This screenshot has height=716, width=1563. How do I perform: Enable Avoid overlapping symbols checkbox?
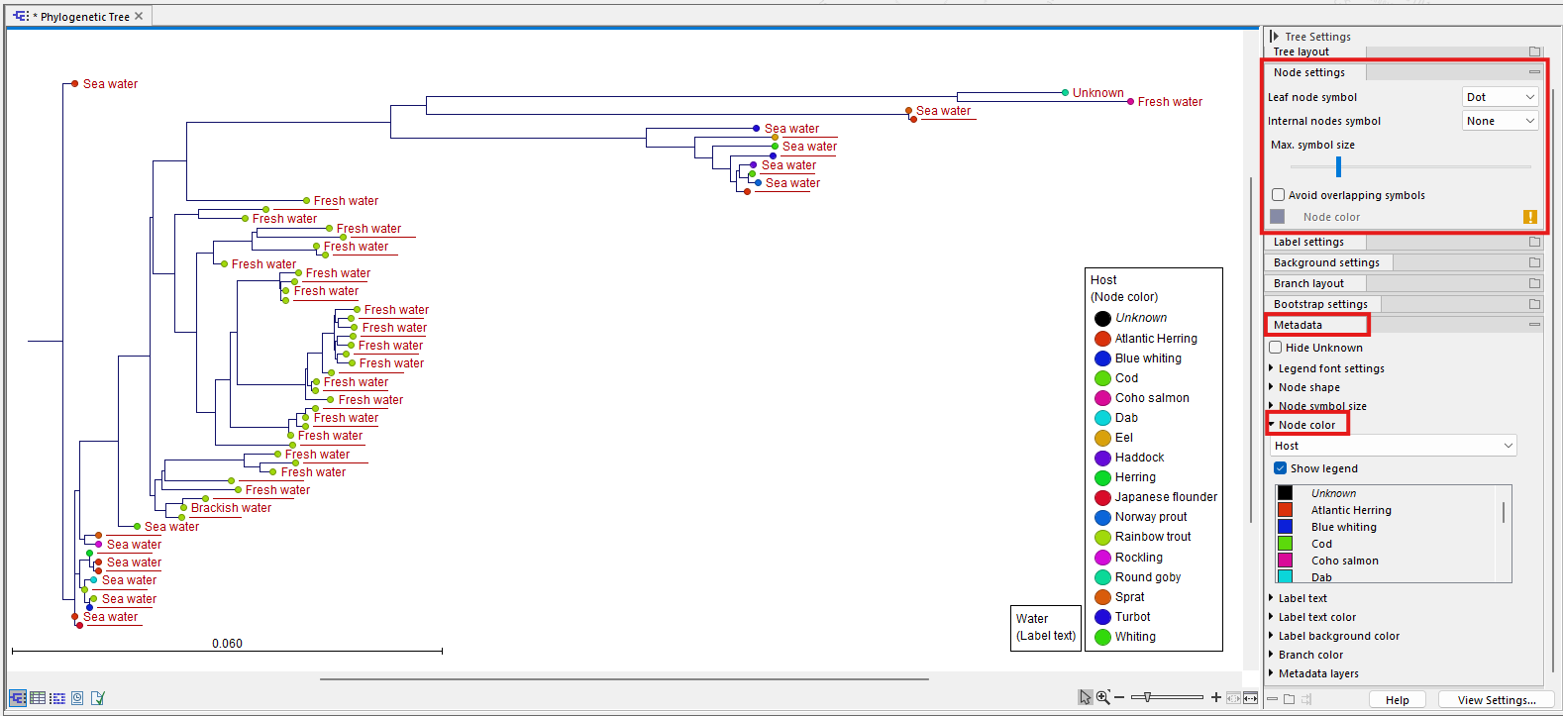(1279, 195)
